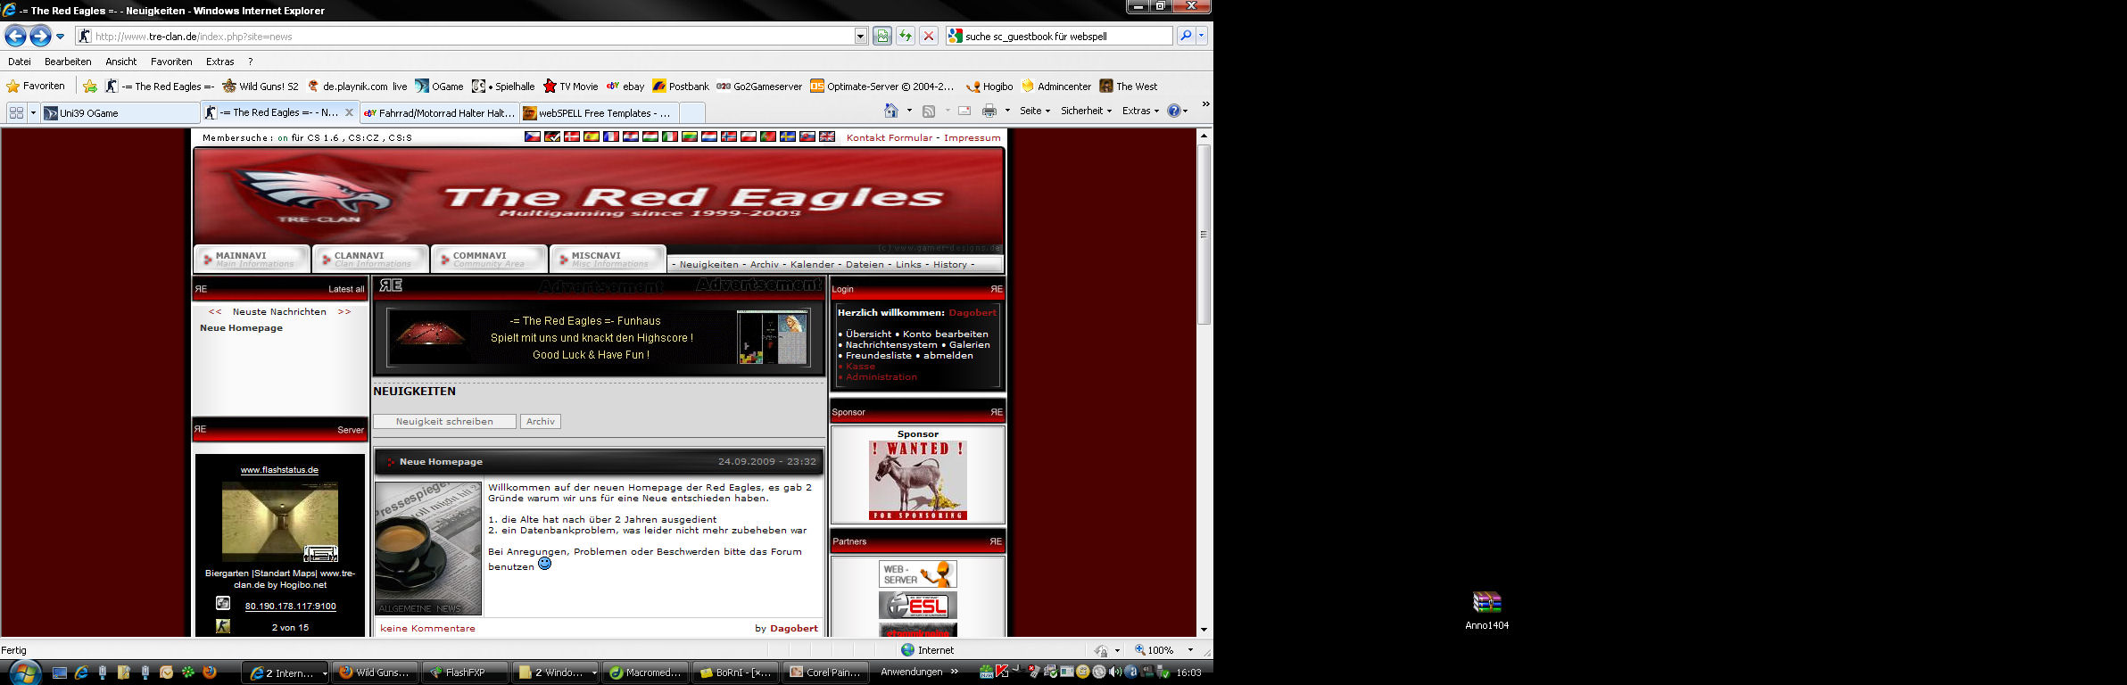This screenshot has width=2127, height=685.
Task: Click the address bar showing tre-clan.de
Action: [x=464, y=37]
